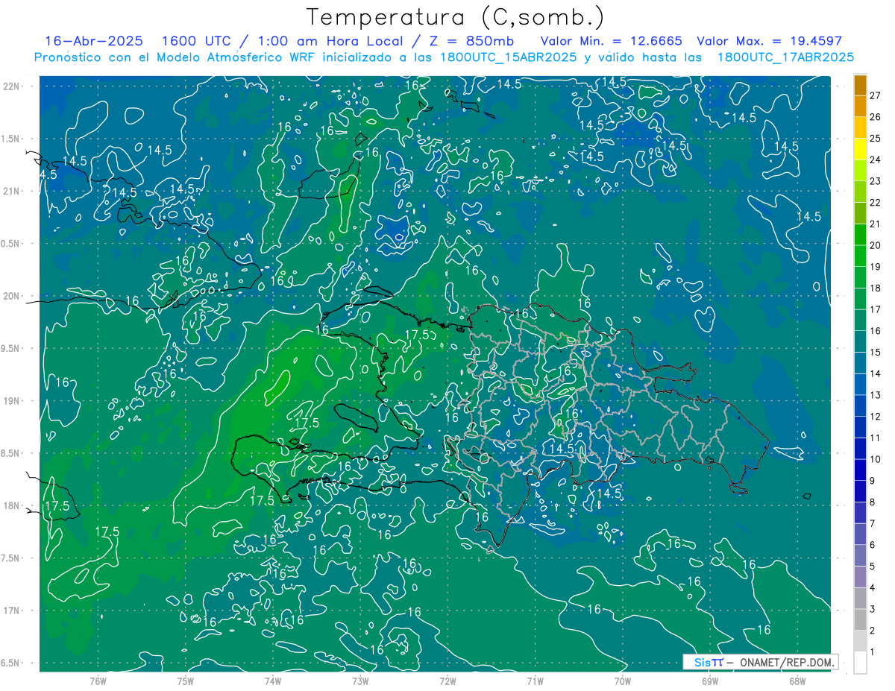The height and width of the screenshot is (691, 895).
Task: Click legend value '24' on color scale
Action: (x=875, y=160)
